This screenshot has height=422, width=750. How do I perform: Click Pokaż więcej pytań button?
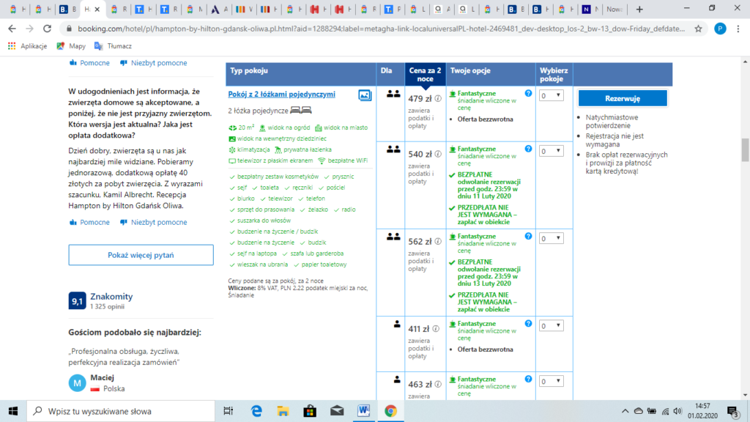click(x=141, y=255)
